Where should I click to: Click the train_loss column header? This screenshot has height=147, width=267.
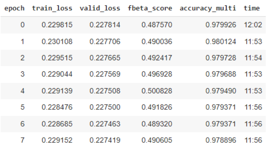point(52,8)
